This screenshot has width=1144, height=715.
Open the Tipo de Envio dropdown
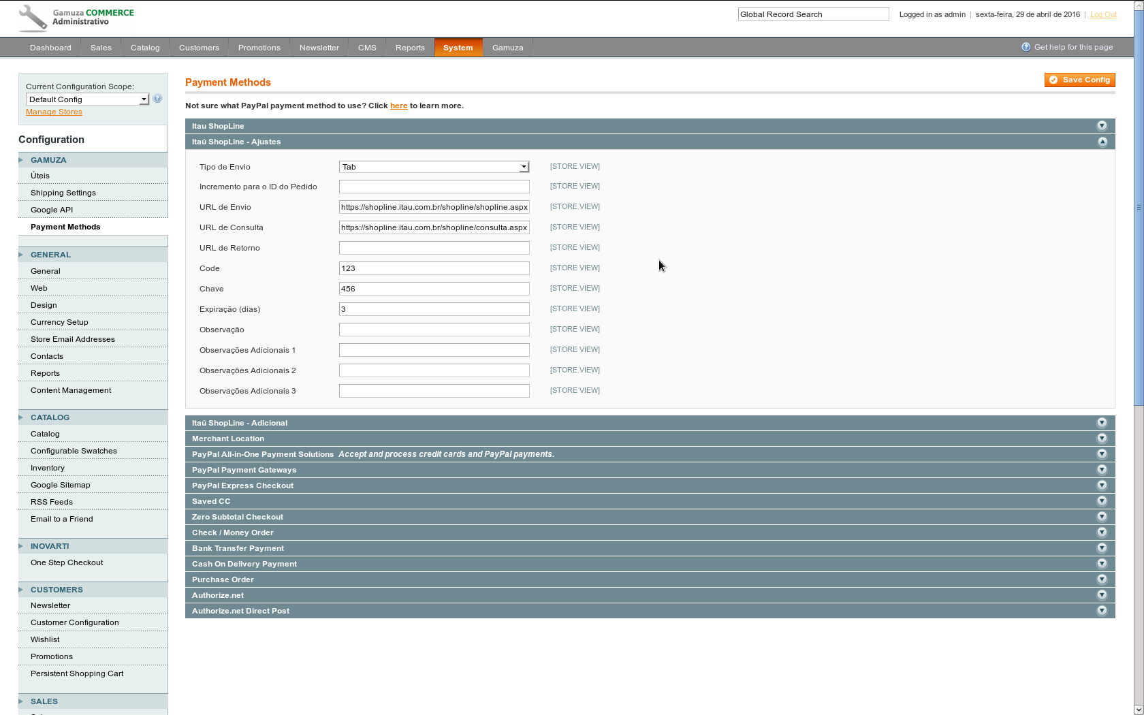click(x=434, y=167)
